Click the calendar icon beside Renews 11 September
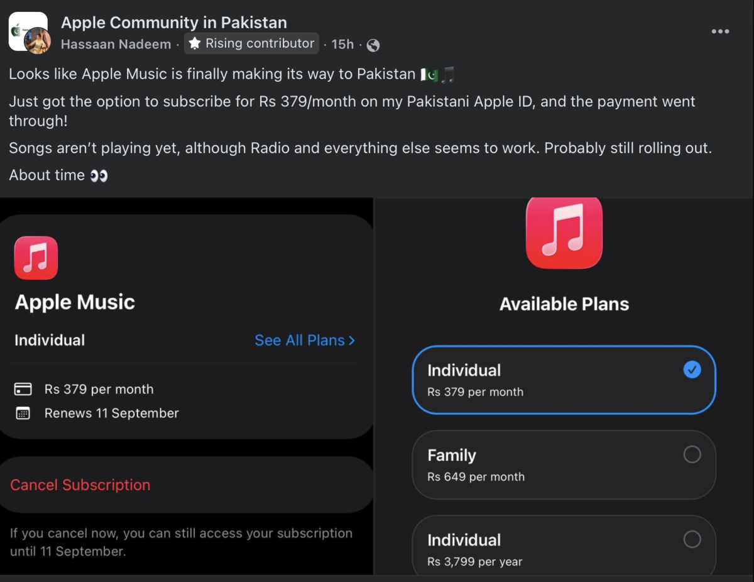 tap(23, 414)
